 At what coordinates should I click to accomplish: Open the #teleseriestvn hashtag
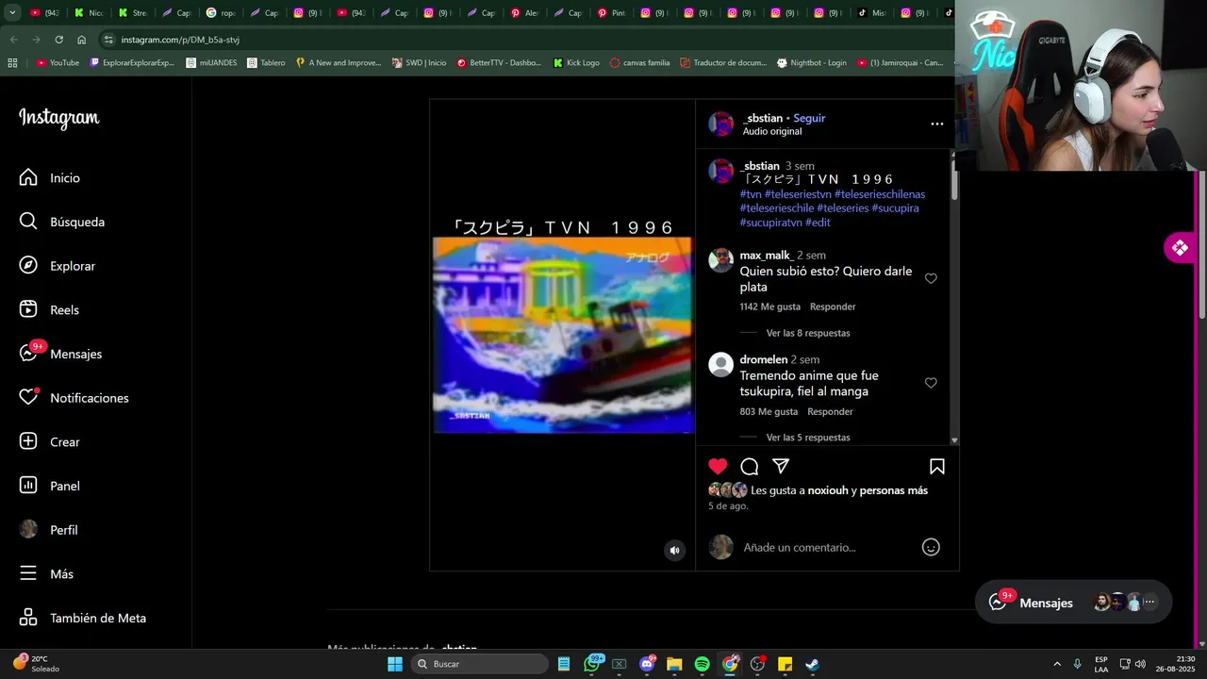(798, 194)
